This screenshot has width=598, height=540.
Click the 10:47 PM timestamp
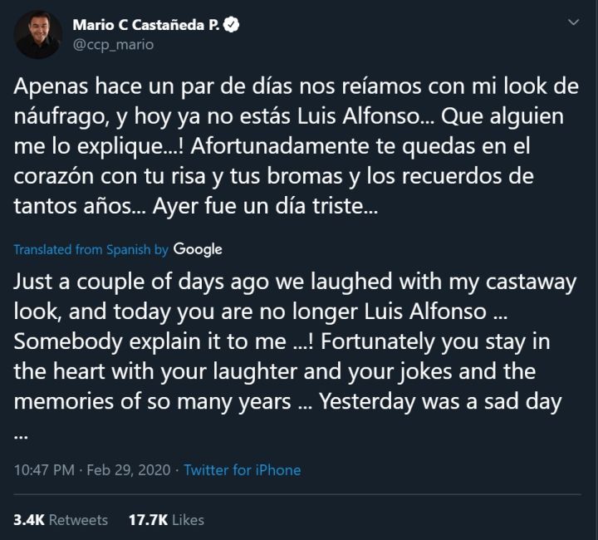pyautogui.click(x=44, y=470)
